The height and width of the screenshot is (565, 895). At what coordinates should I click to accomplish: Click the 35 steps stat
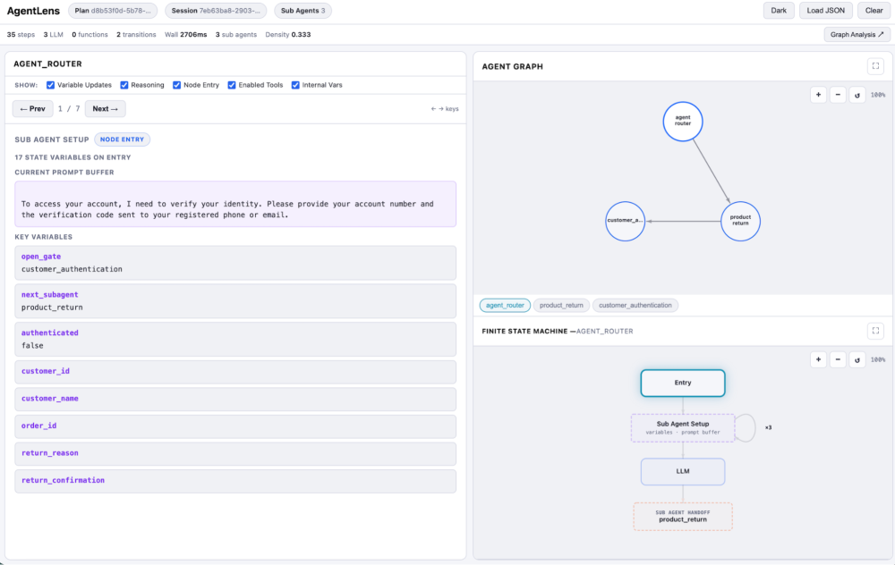point(21,34)
